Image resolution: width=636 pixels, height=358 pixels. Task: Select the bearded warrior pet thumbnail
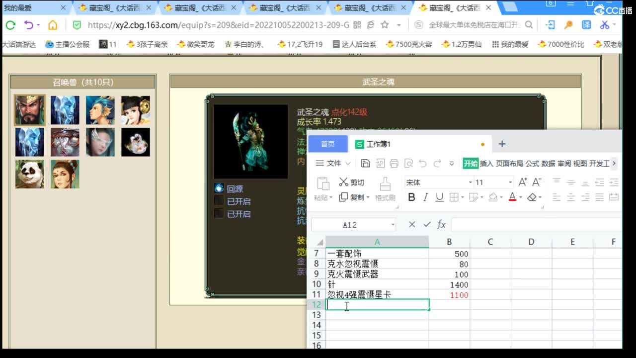pos(29,110)
